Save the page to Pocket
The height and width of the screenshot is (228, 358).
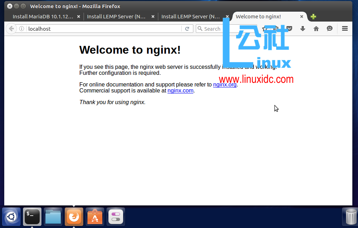point(289,29)
